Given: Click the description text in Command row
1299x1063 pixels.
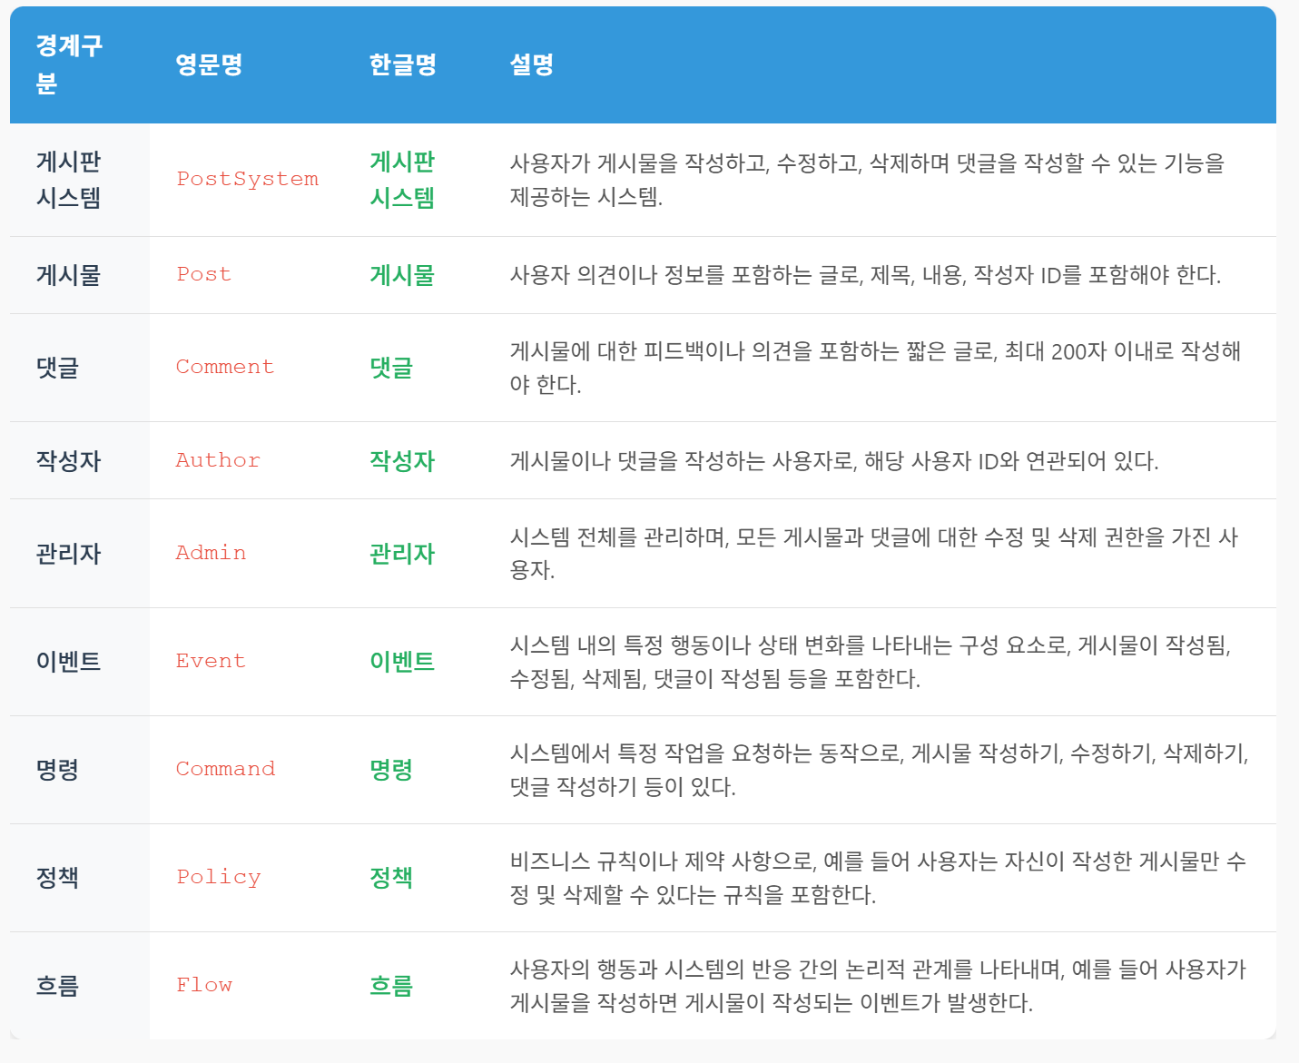Looking at the screenshot, I should pos(878,770).
